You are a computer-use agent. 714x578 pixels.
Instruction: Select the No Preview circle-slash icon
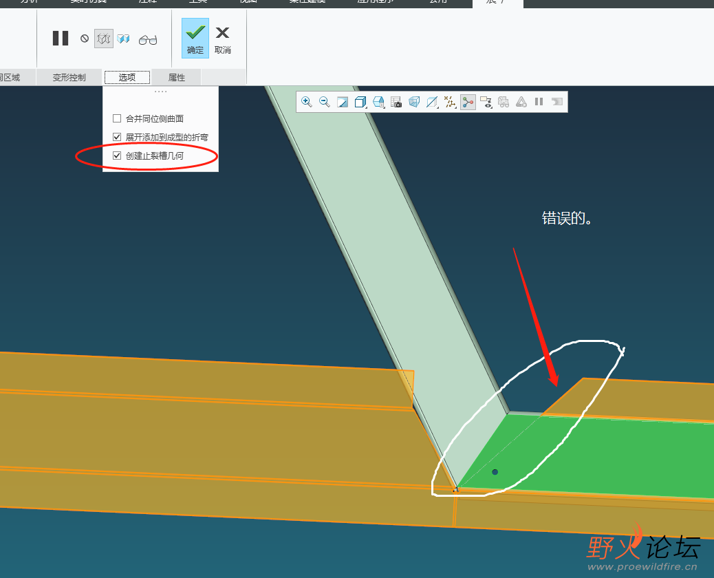(85, 39)
